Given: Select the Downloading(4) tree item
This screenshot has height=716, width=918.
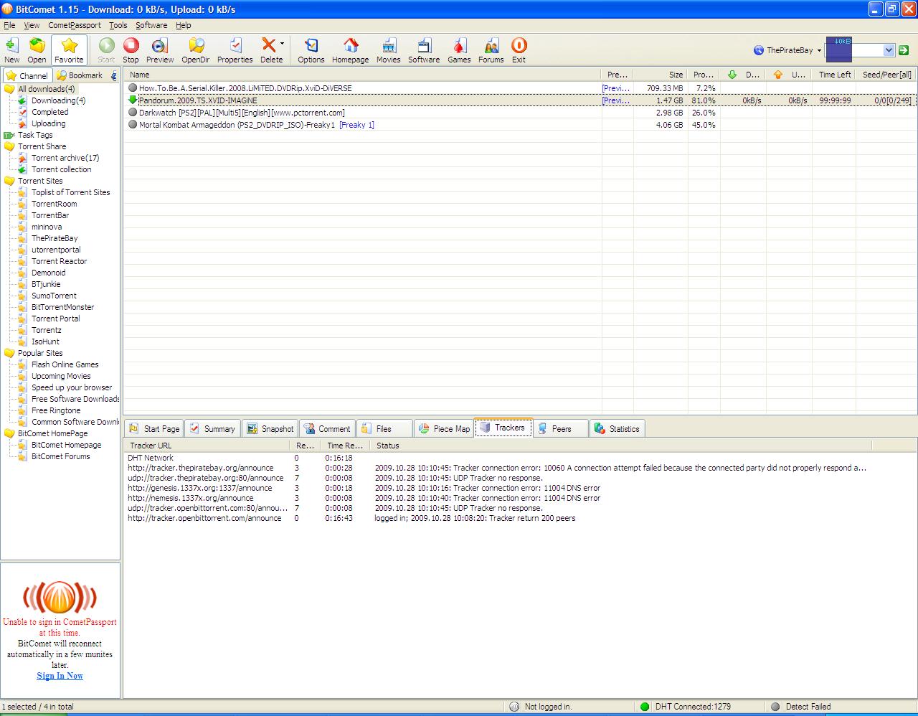Looking at the screenshot, I should click(x=58, y=100).
